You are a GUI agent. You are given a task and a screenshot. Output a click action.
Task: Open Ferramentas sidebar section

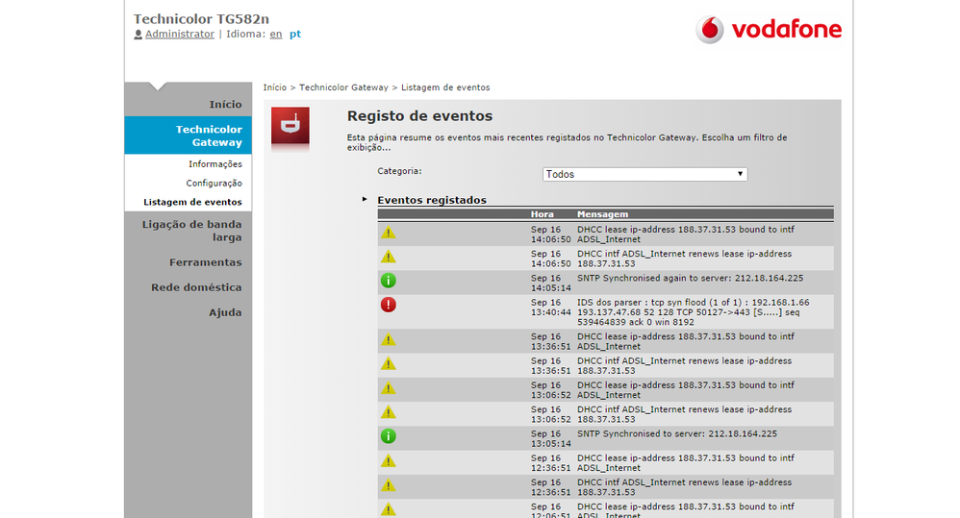[x=205, y=262]
